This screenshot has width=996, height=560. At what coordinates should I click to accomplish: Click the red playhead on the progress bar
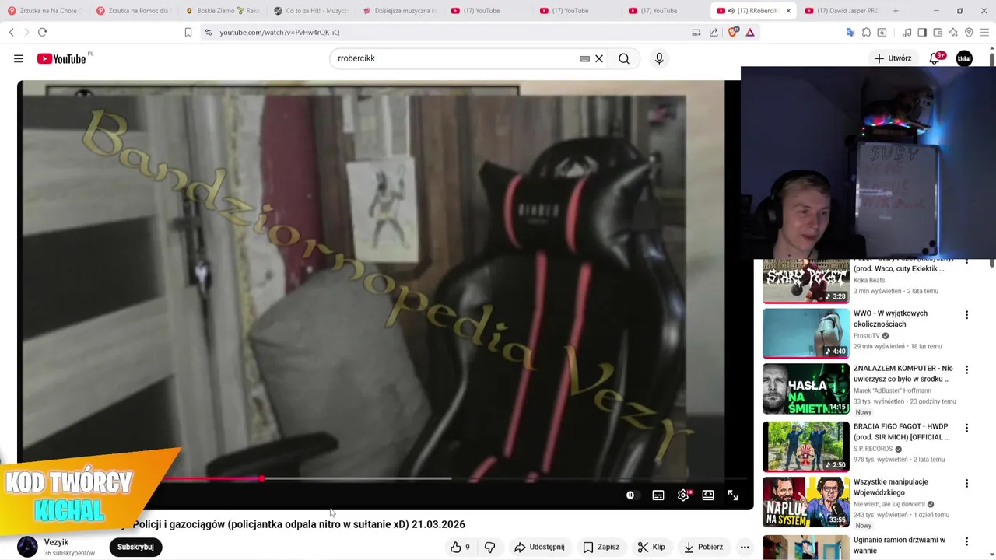(261, 478)
